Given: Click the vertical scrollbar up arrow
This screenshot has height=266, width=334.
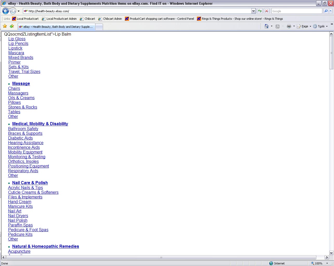Looking at the screenshot, I should (x=331, y=34).
